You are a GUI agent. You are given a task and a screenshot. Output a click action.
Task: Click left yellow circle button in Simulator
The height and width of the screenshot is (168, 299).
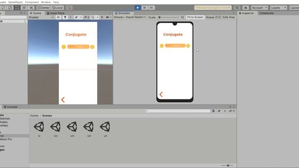click(x=162, y=46)
